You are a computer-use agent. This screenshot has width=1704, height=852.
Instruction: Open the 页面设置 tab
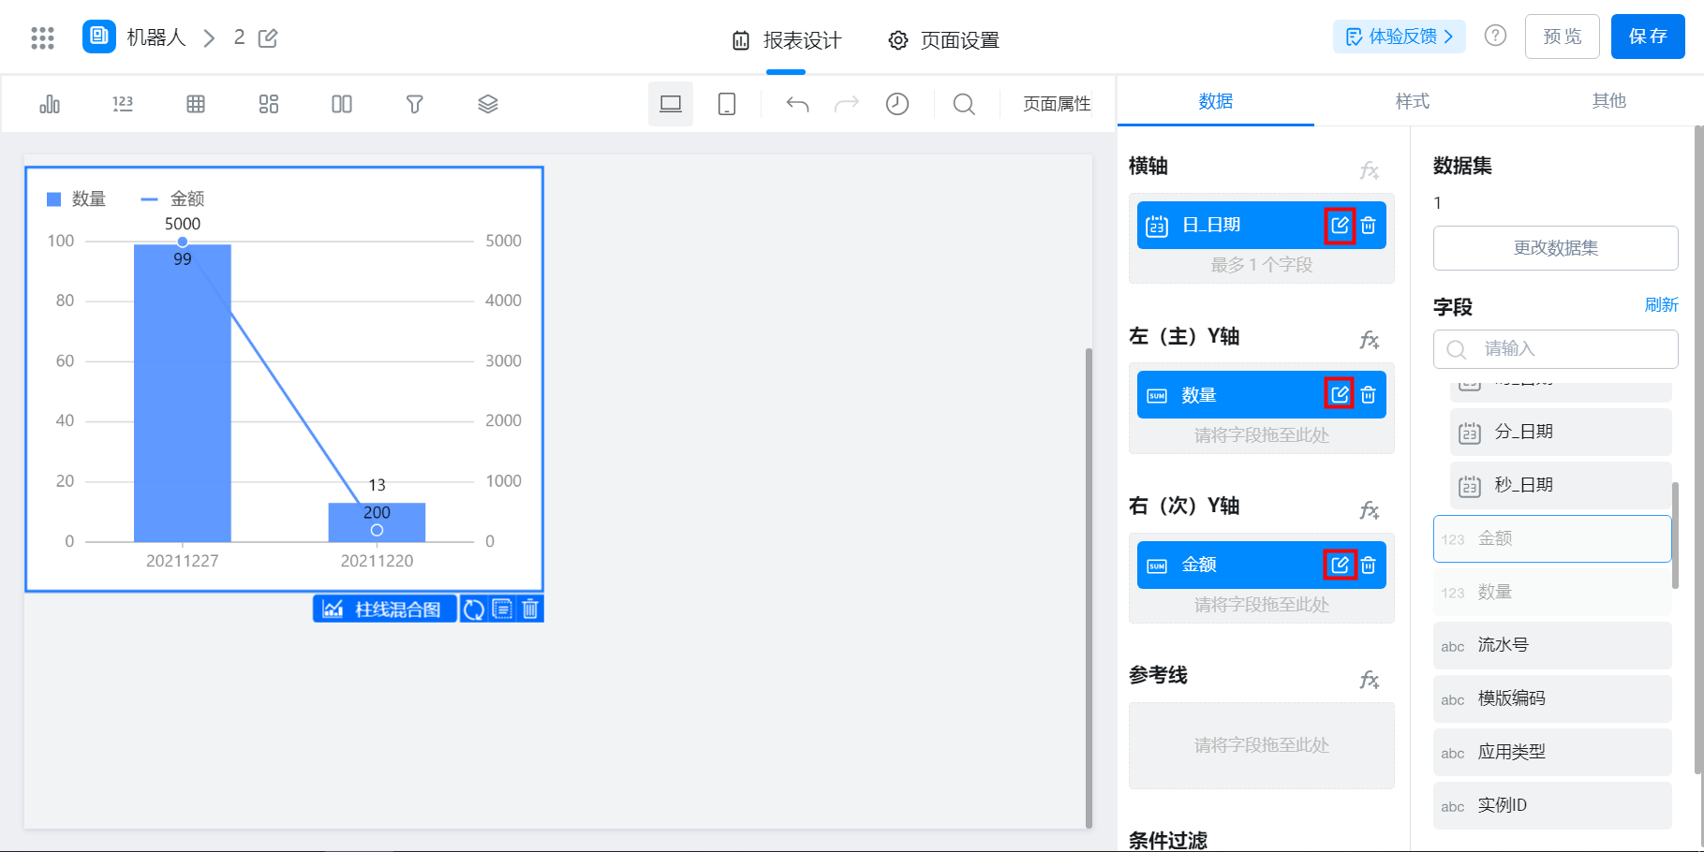click(944, 40)
